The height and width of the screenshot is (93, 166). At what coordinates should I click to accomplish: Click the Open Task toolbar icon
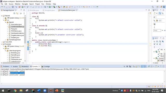point(67,7)
